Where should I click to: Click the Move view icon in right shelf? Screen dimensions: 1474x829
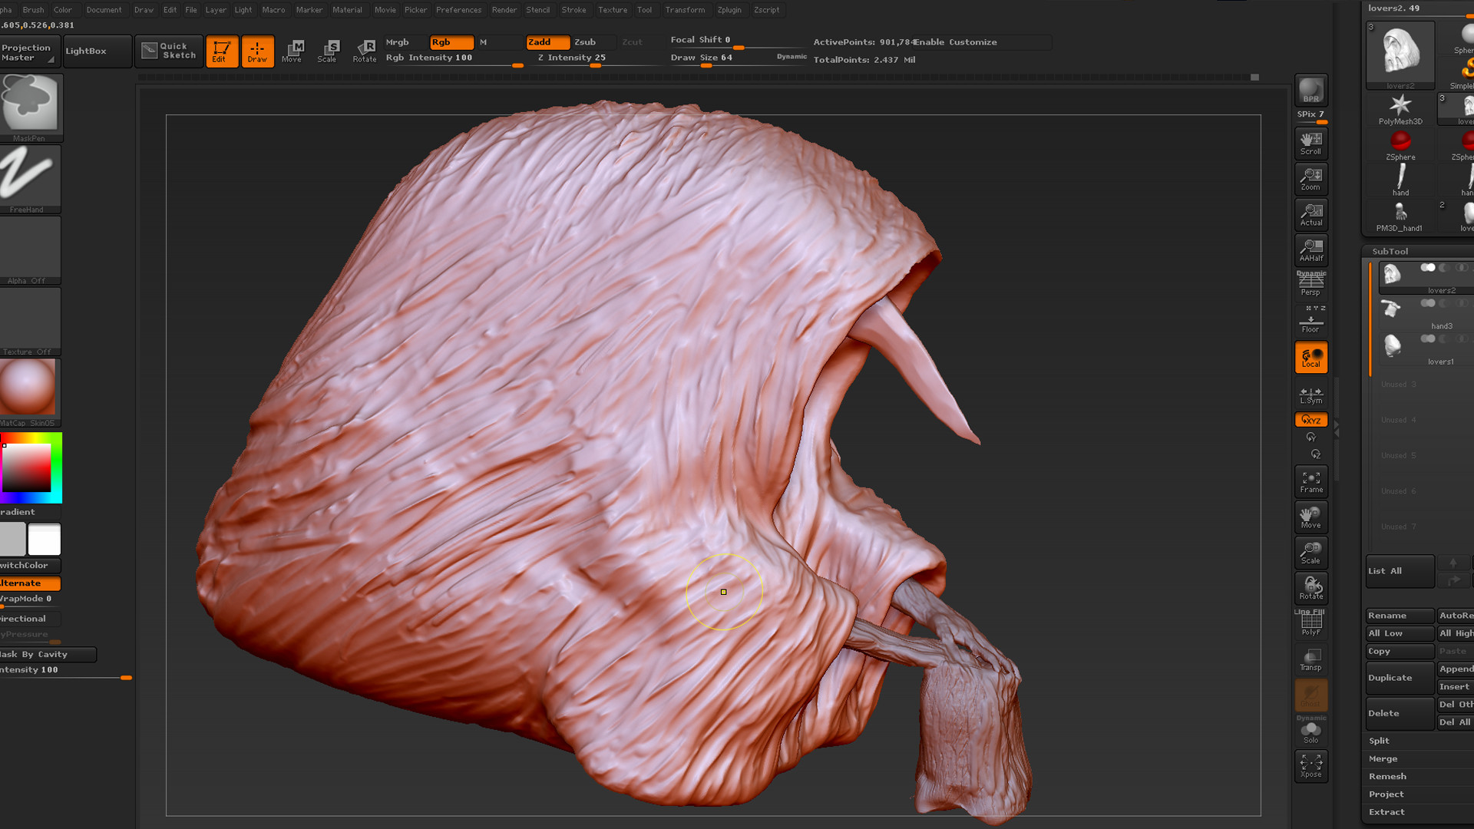1310,517
